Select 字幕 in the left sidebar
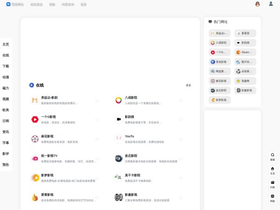 click(6, 142)
